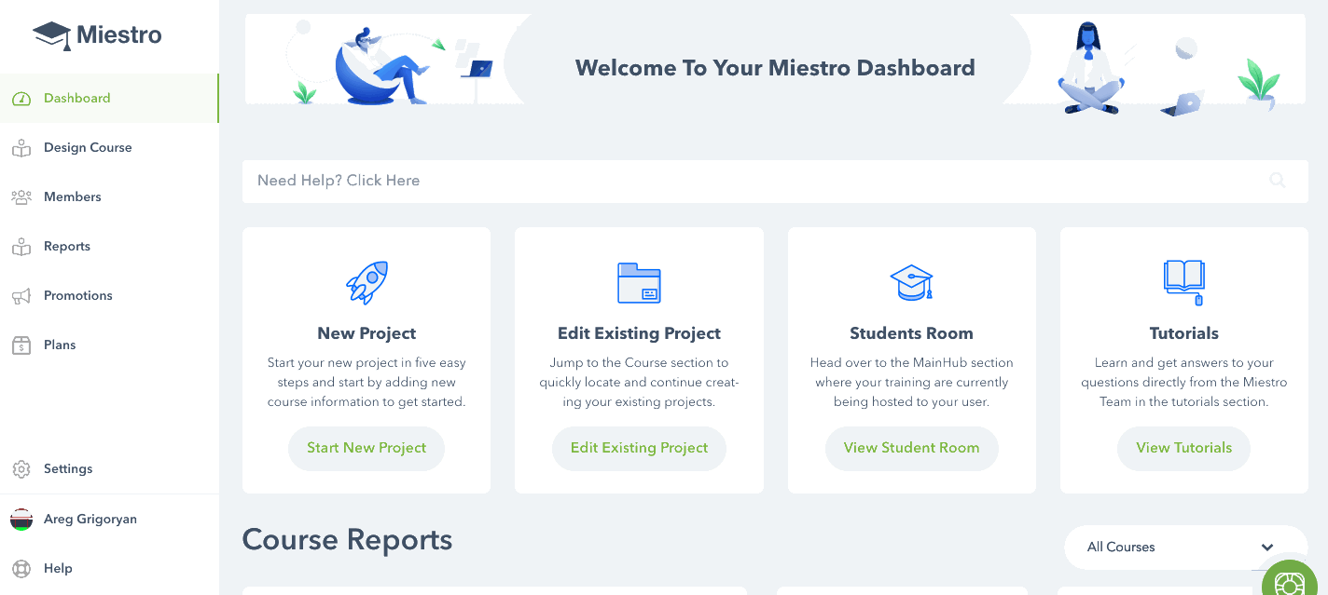The height and width of the screenshot is (595, 1328).
Task: Click the Miestro graduation cap logo
Action: [52, 35]
